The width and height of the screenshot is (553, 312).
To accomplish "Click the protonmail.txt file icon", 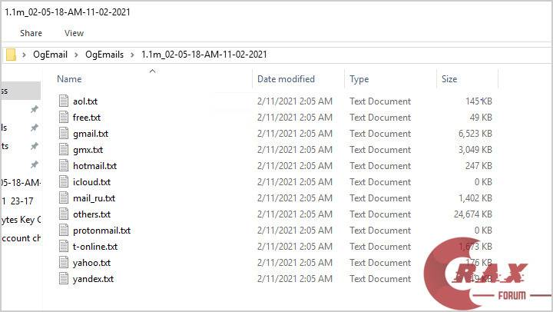I will click(65, 231).
